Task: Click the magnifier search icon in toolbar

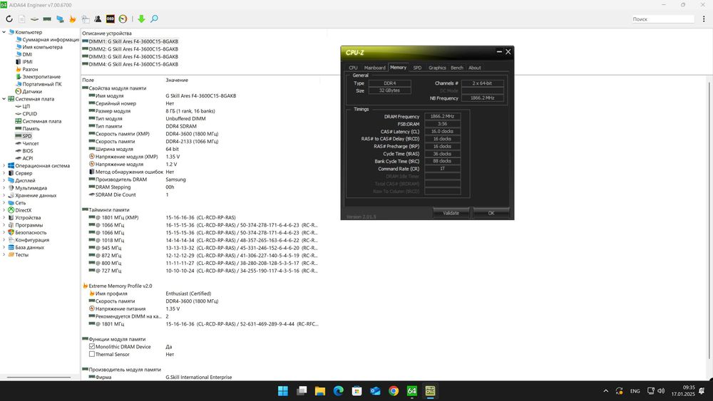Action: pyautogui.click(x=154, y=19)
